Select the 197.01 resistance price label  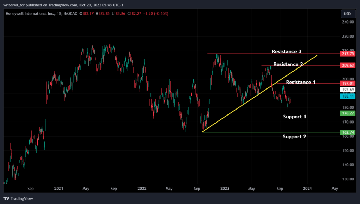click(x=348, y=83)
